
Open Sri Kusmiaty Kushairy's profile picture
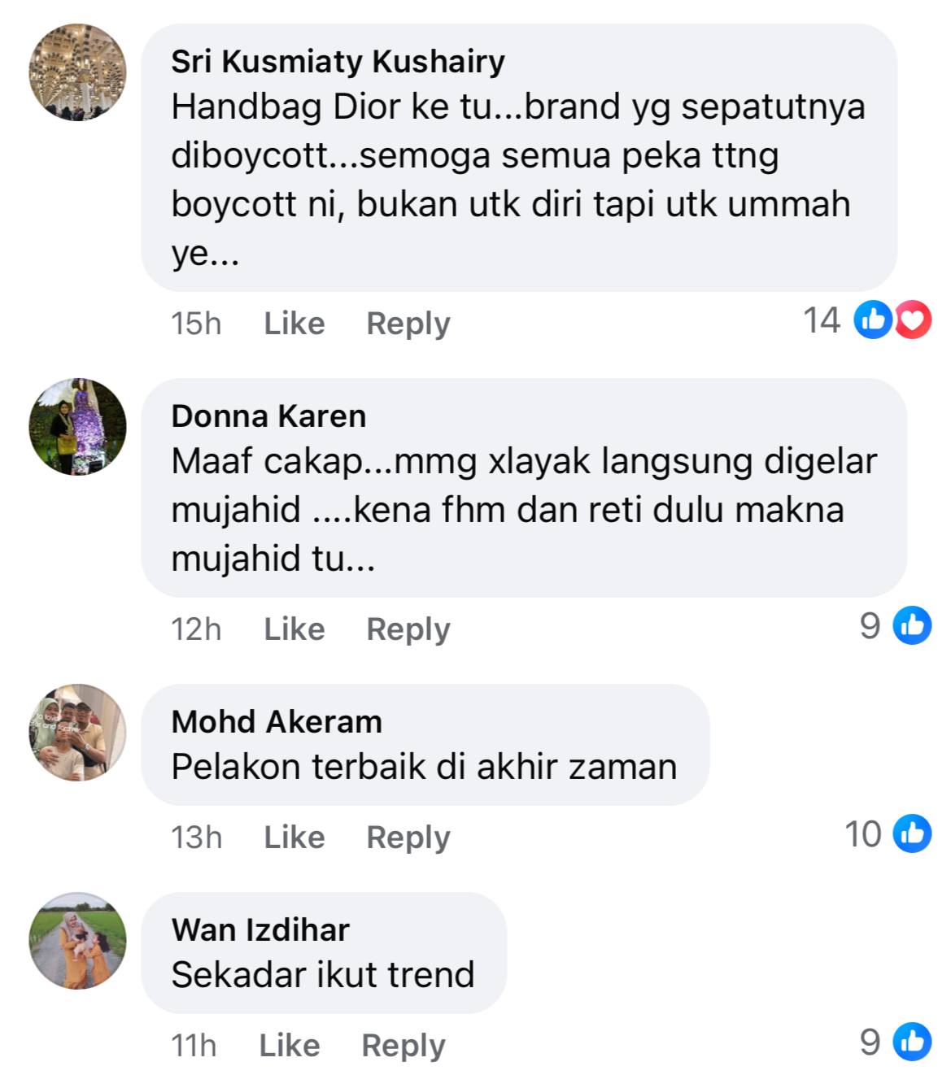78,72
